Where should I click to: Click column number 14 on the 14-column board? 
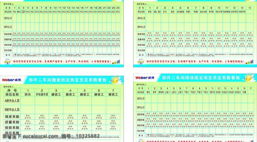click(250, 8)
